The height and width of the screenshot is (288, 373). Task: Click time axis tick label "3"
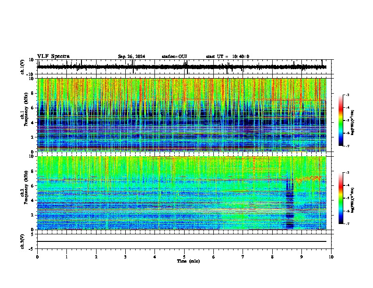click(x=125, y=257)
